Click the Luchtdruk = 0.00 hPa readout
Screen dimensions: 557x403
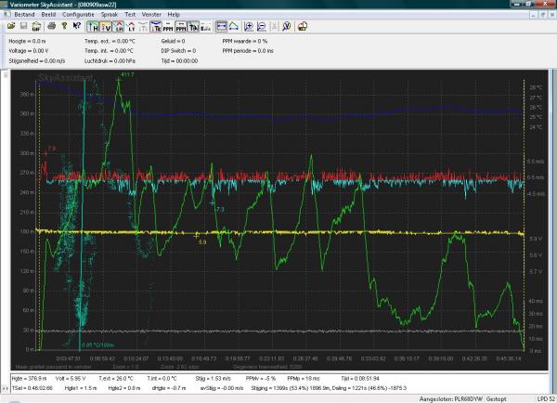point(110,60)
